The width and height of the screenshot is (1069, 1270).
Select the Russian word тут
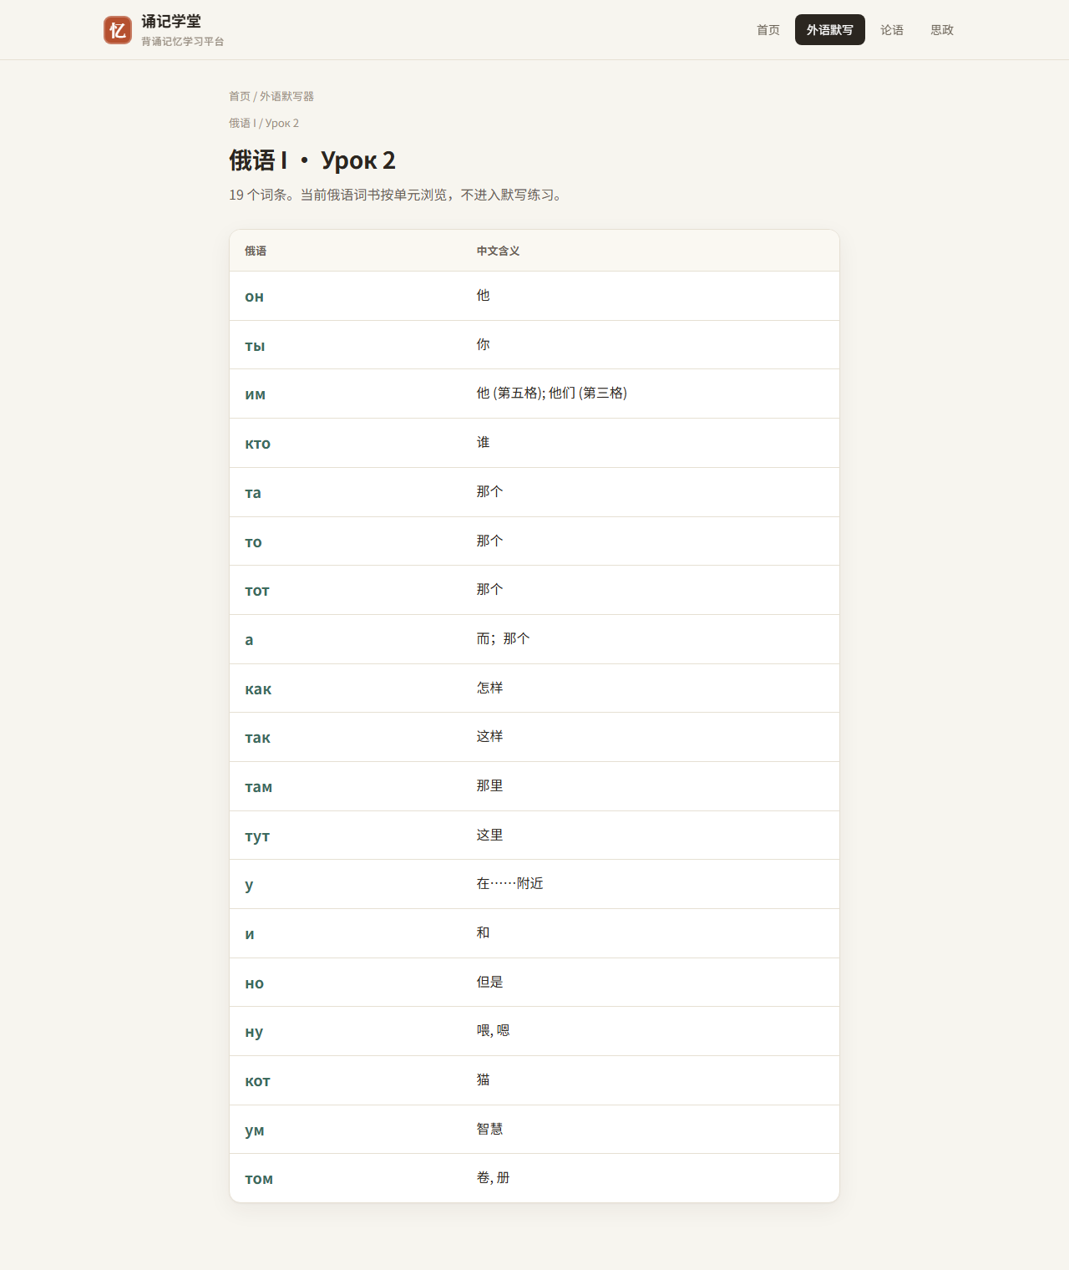pos(257,836)
